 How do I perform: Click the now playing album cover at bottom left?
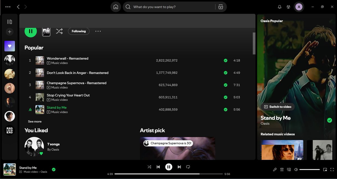(10, 169)
